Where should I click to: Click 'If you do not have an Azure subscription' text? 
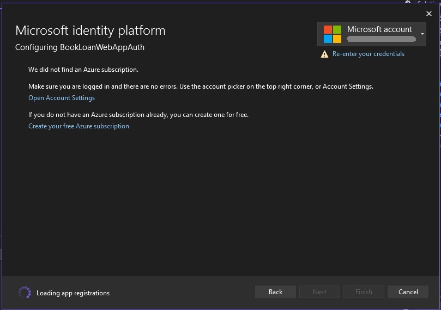[x=138, y=115]
